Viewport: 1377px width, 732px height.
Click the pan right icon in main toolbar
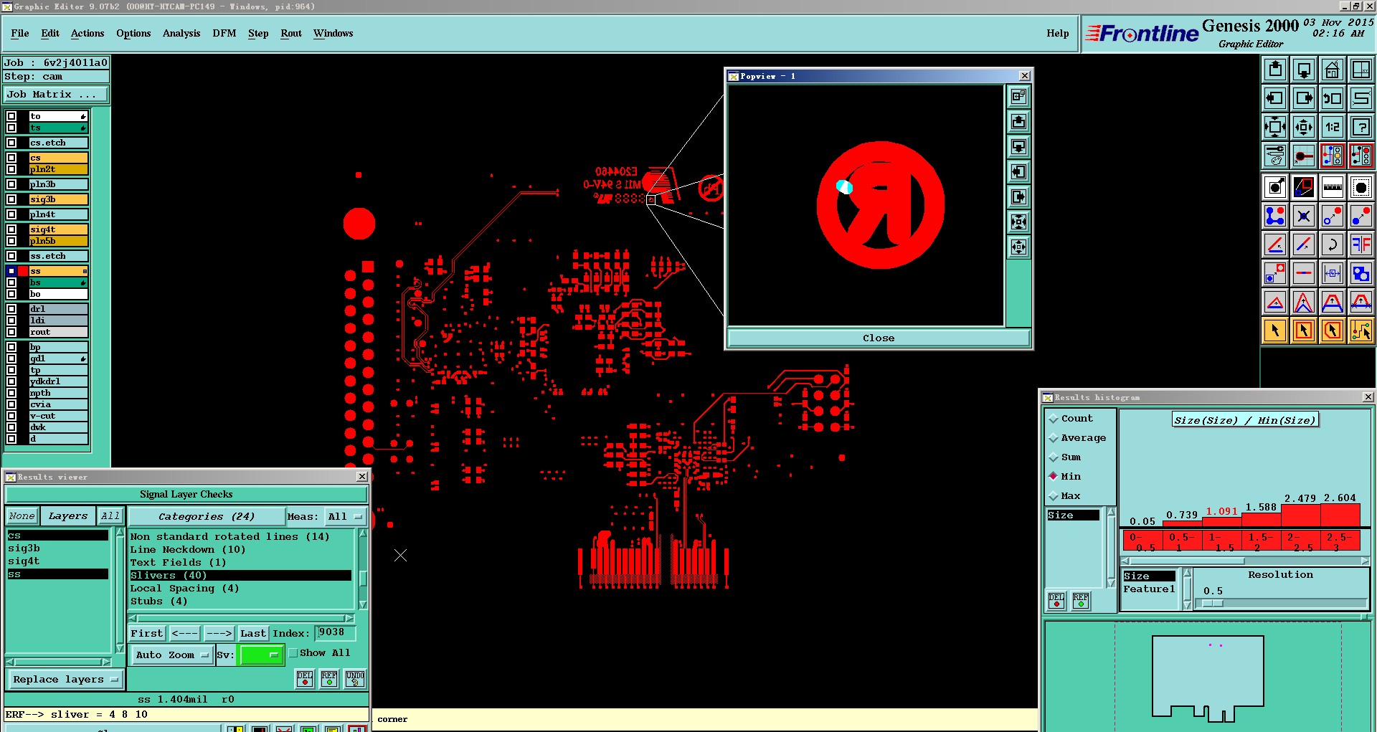point(1304,98)
